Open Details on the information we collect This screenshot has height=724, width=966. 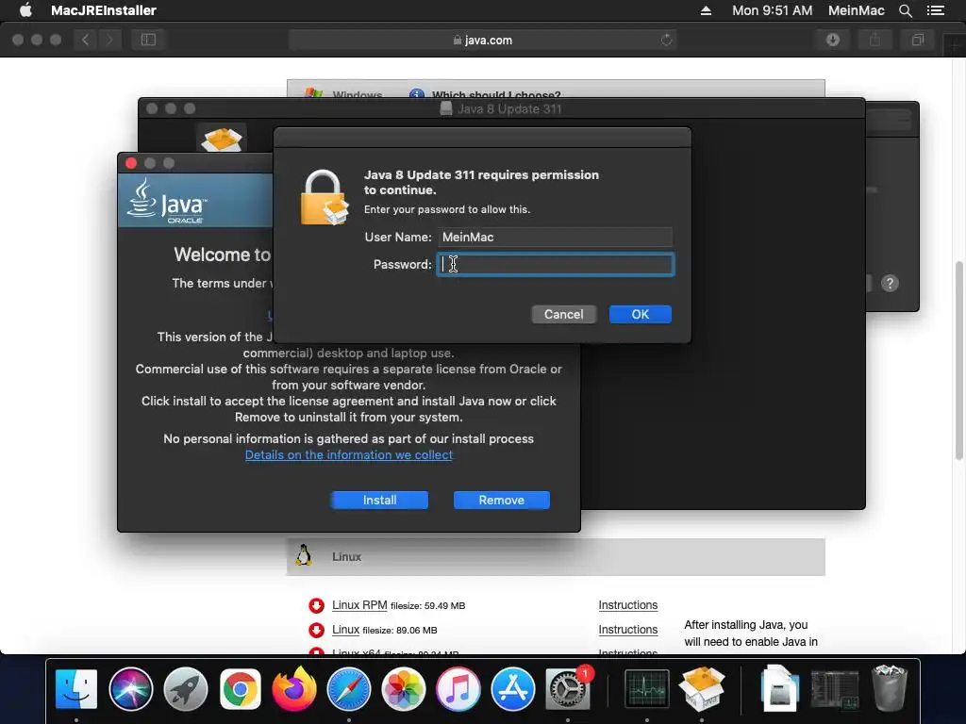[349, 455]
